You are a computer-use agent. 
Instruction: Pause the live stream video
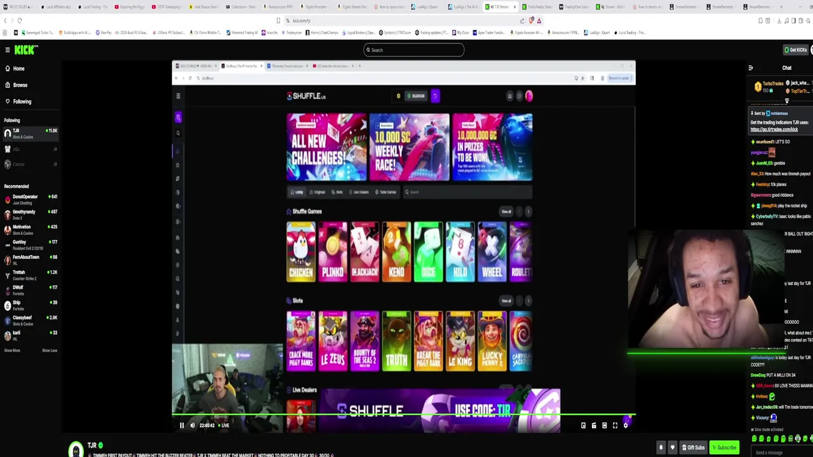point(182,426)
